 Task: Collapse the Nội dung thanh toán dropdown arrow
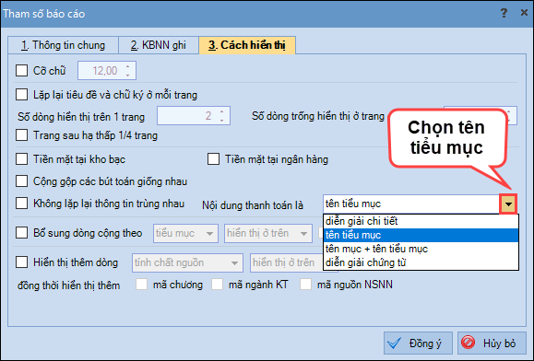point(508,204)
